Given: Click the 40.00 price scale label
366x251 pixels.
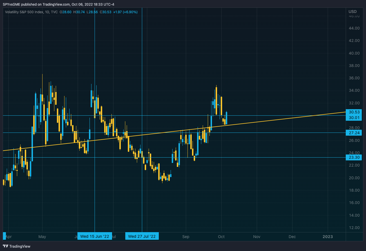Looking at the screenshot, I should [354, 53].
